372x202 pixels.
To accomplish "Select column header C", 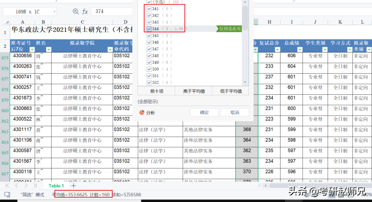I will (82, 22).
